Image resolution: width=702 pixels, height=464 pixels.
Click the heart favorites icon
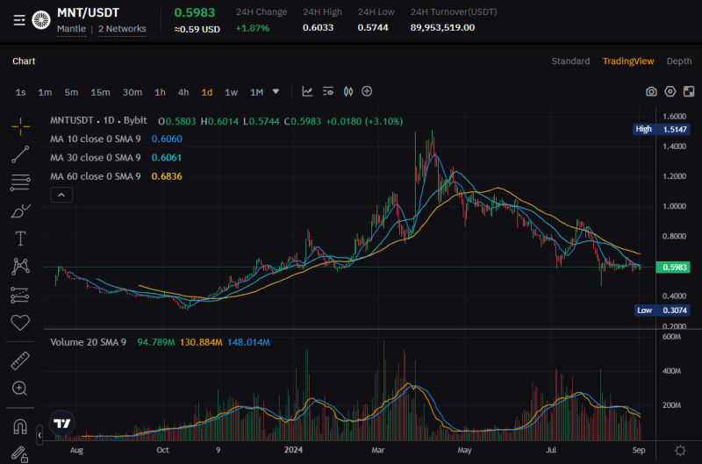pyautogui.click(x=20, y=322)
